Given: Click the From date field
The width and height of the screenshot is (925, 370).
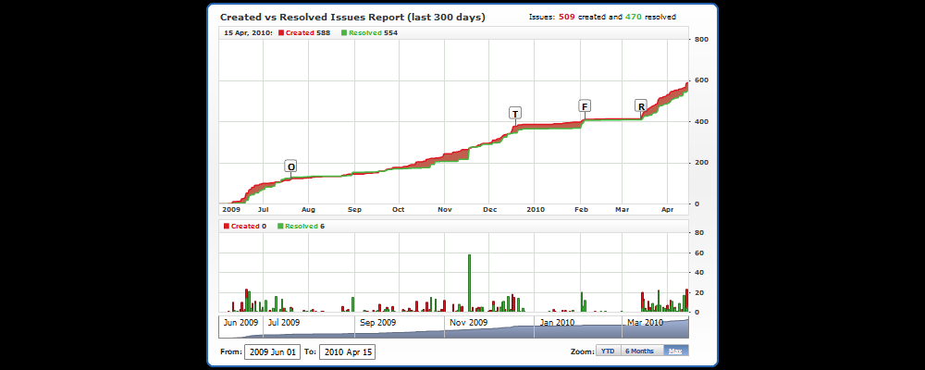Looking at the screenshot, I should pos(273,351).
